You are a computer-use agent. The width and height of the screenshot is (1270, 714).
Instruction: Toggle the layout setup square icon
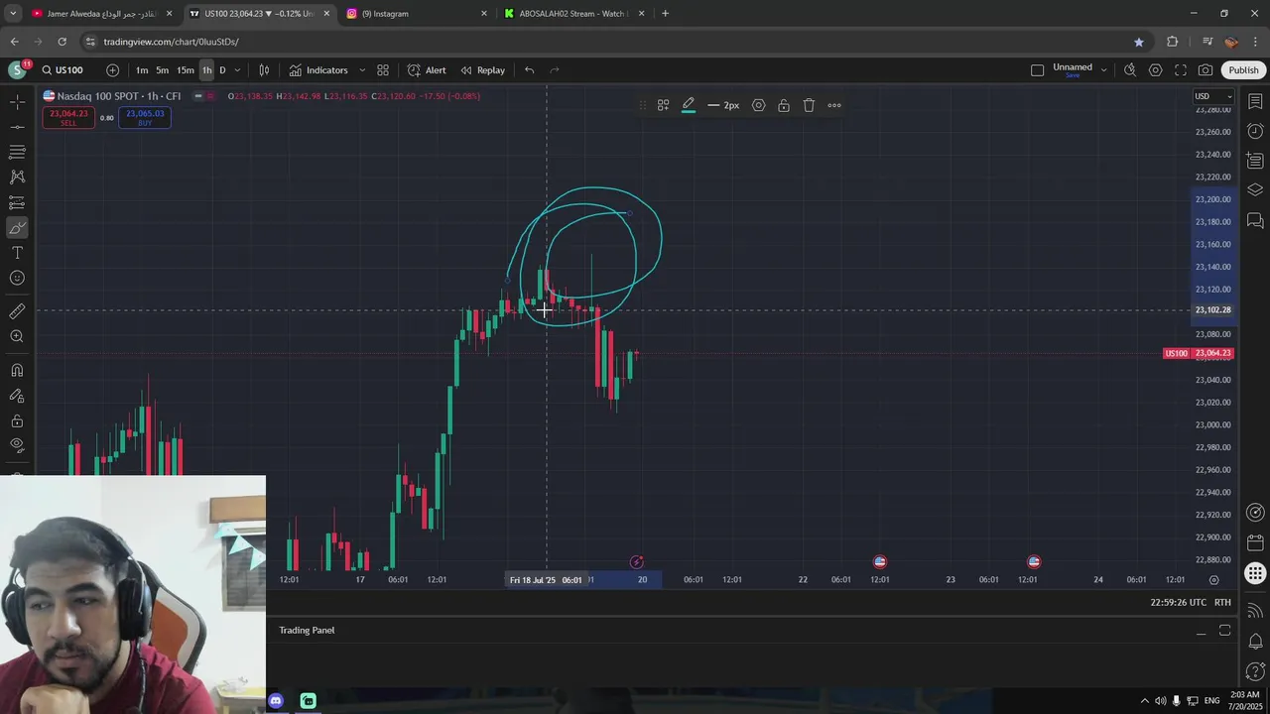click(1038, 70)
